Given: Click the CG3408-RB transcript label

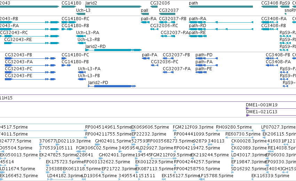Looking at the screenshot, I should click(273, 26).
